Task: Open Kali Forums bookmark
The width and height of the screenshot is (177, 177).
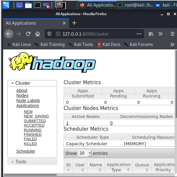Action: click(x=139, y=44)
